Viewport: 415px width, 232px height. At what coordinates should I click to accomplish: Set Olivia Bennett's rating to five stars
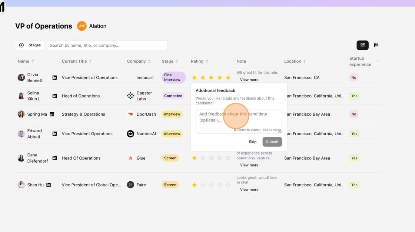(x=228, y=77)
